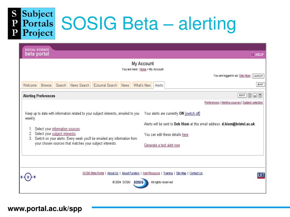
Task: Open the Site Map footer link
Action: click(181, 173)
